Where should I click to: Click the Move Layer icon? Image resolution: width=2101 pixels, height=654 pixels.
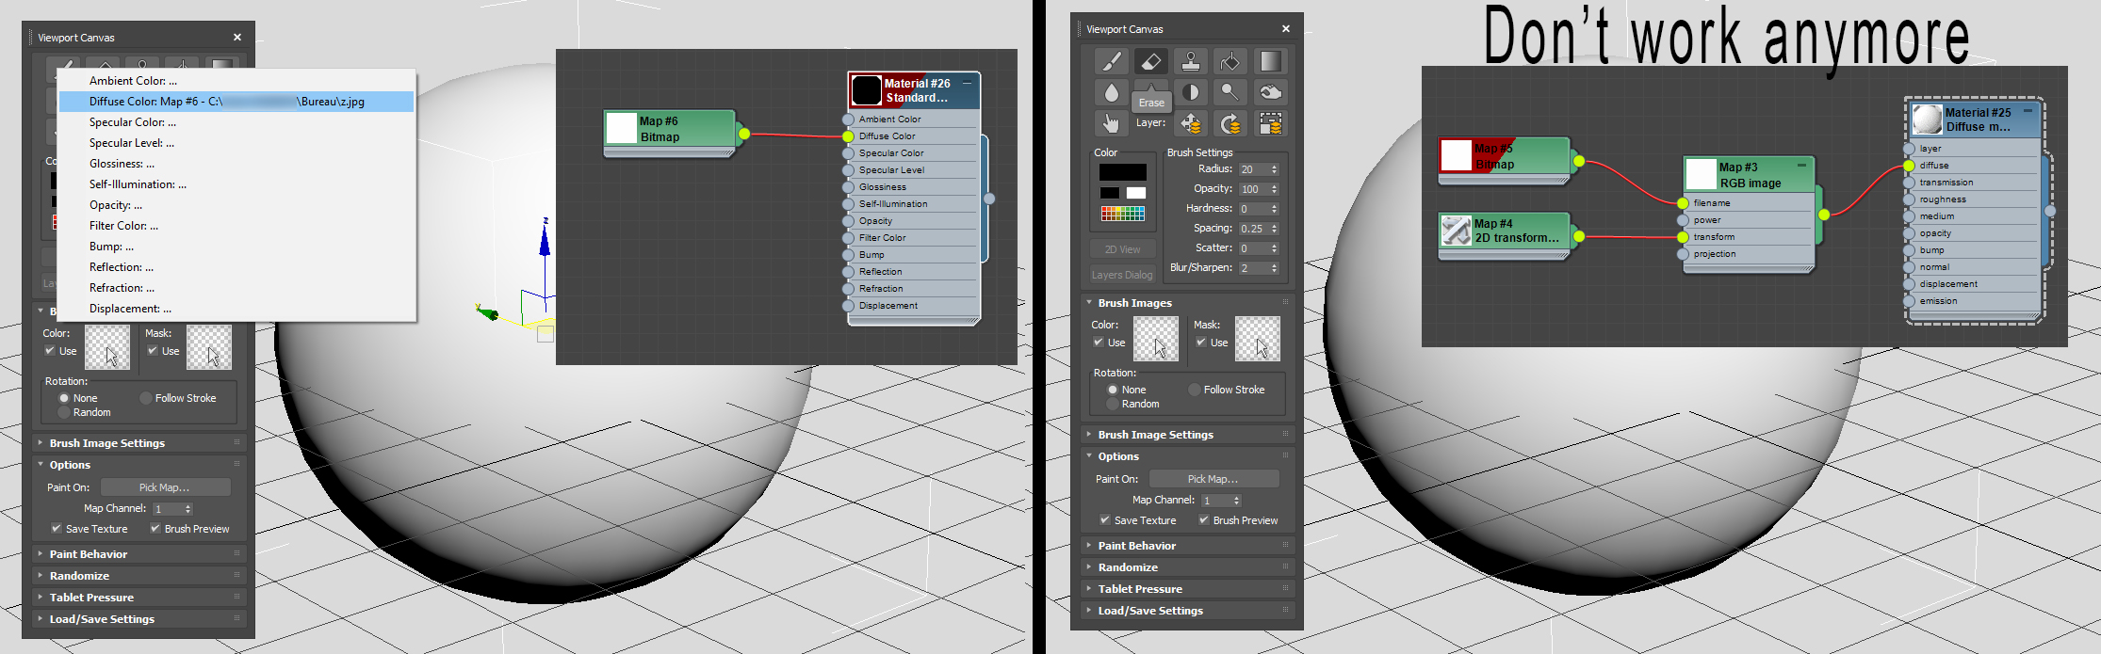point(1191,123)
